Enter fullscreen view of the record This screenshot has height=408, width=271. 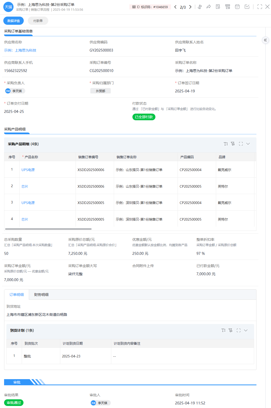point(260,7)
